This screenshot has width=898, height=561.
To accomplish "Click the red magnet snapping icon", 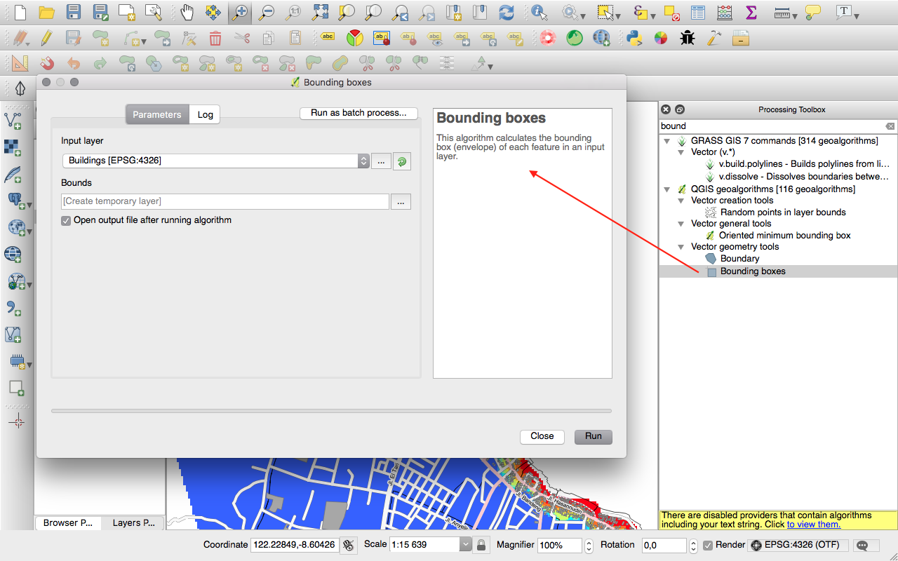I will 46,64.
